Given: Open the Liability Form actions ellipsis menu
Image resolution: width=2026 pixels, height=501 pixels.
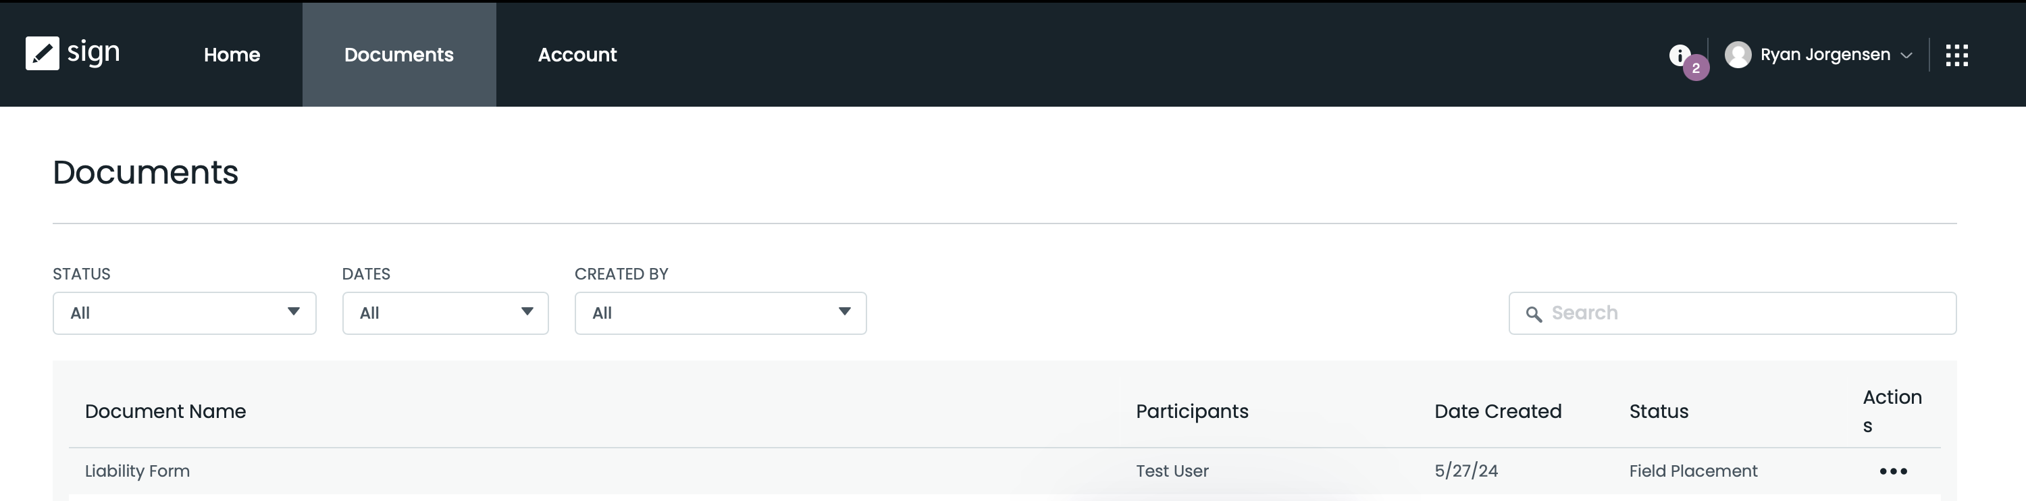Looking at the screenshot, I should [1892, 471].
